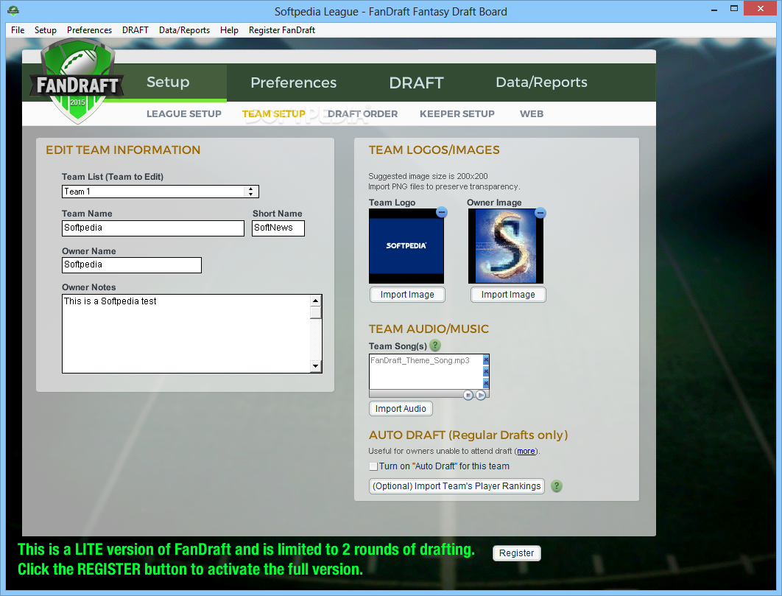Click the Register button
The width and height of the screenshot is (782, 596).
[516, 553]
